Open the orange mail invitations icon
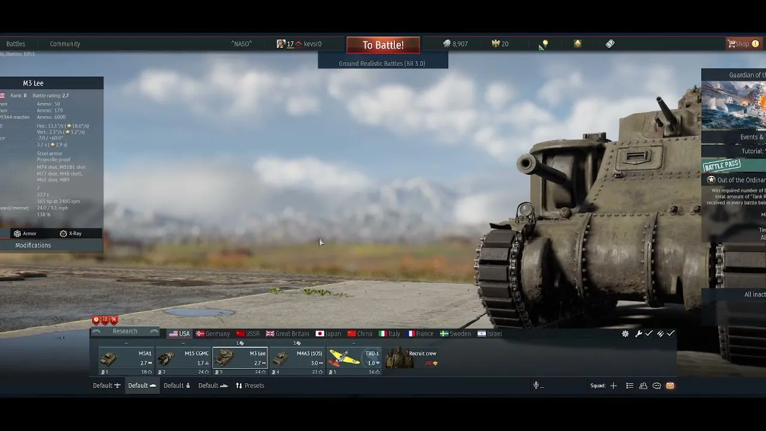Viewport: 766px width, 431px height. coord(670,386)
